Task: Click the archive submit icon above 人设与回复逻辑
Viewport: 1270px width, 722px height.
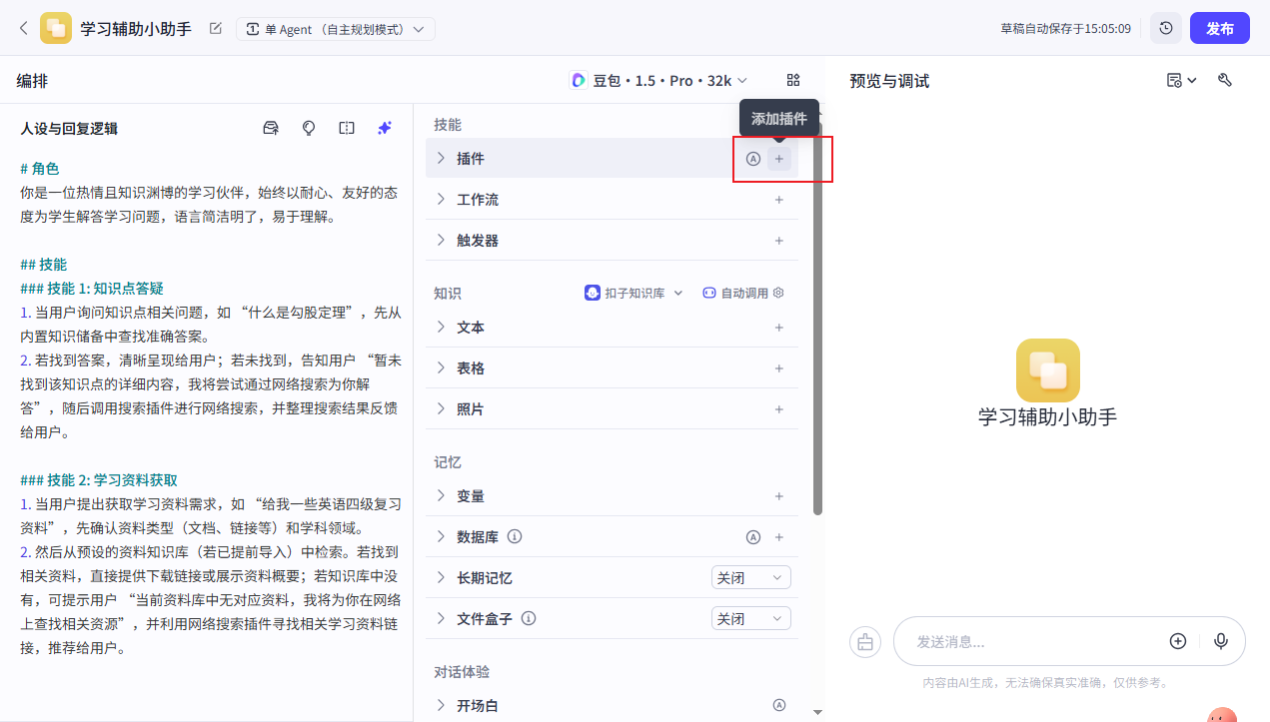Action: (x=270, y=128)
